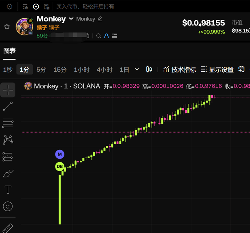Click the swap/switch arrows icon in toolbar
250x233 pixels.
(241, 70)
